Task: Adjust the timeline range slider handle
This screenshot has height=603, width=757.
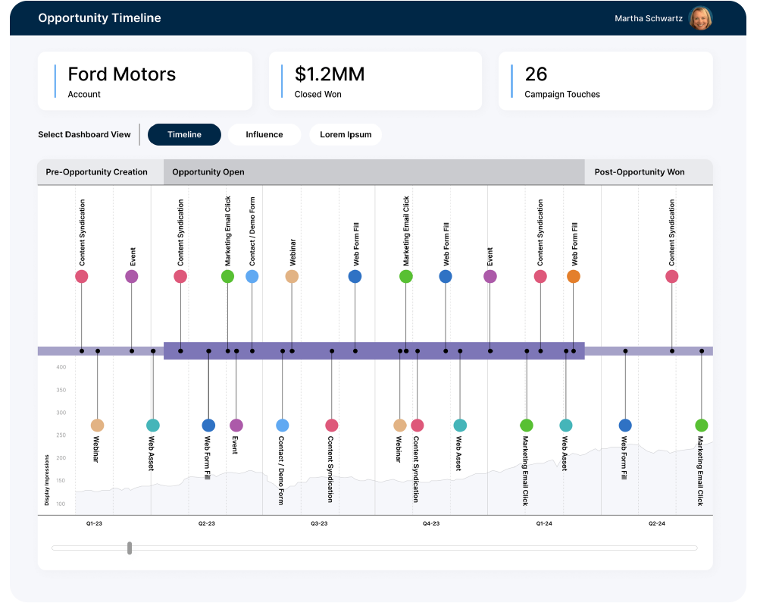Action: [130, 548]
